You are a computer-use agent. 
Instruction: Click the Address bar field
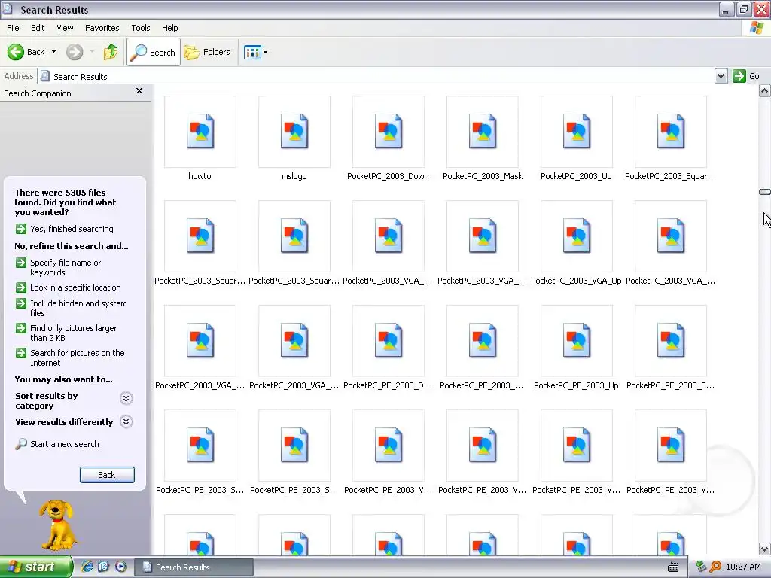[x=376, y=76]
